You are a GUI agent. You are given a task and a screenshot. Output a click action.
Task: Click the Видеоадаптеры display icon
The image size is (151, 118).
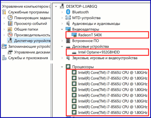pos(68,29)
